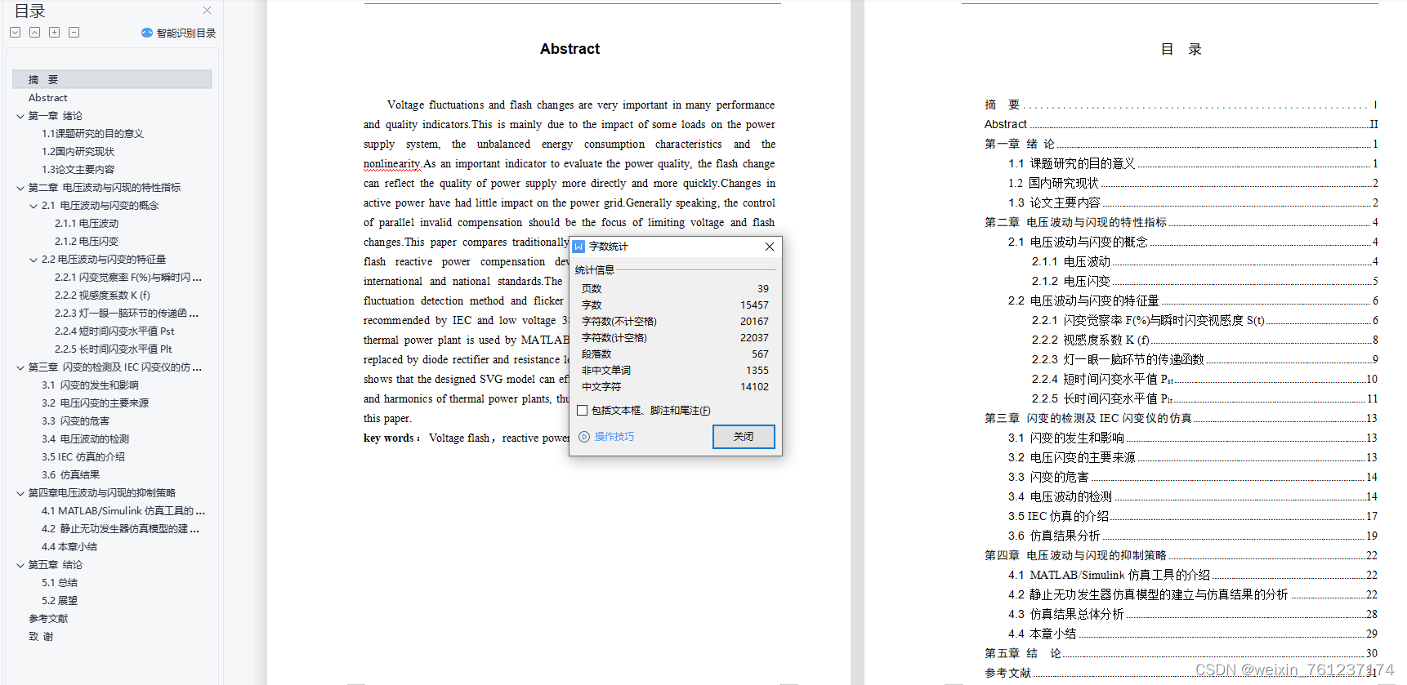Jump to 3.3 闪变的危害 in outline

pyautogui.click(x=75, y=421)
